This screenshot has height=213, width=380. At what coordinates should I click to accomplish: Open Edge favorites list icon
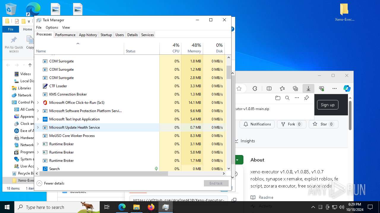[x=282, y=88]
